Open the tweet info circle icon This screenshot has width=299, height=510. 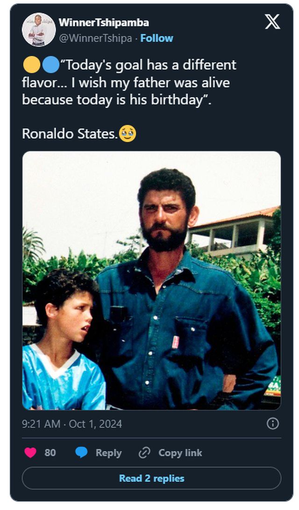click(x=273, y=424)
